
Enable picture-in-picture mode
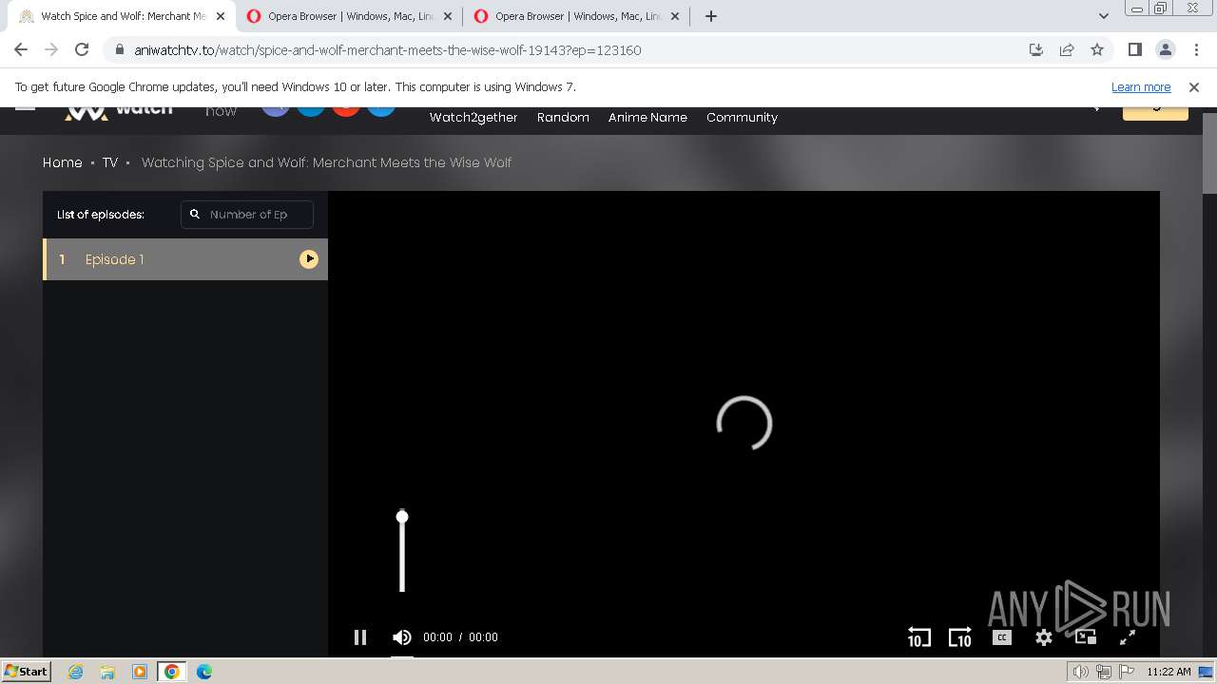pos(1086,637)
